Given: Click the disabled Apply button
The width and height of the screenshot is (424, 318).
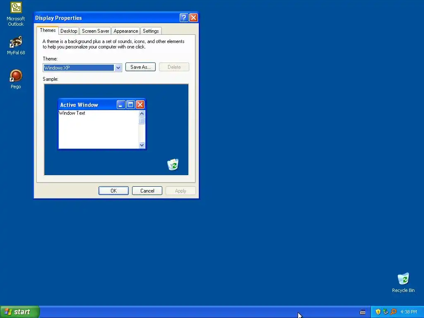Looking at the screenshot, I should click(181, 190).
